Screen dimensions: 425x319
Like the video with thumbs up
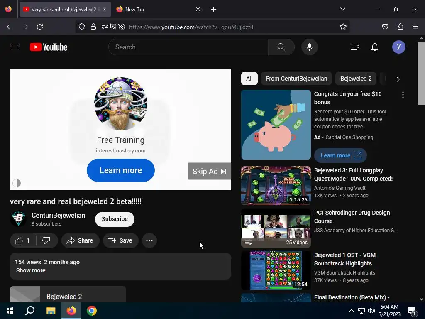tap(23, 240)
